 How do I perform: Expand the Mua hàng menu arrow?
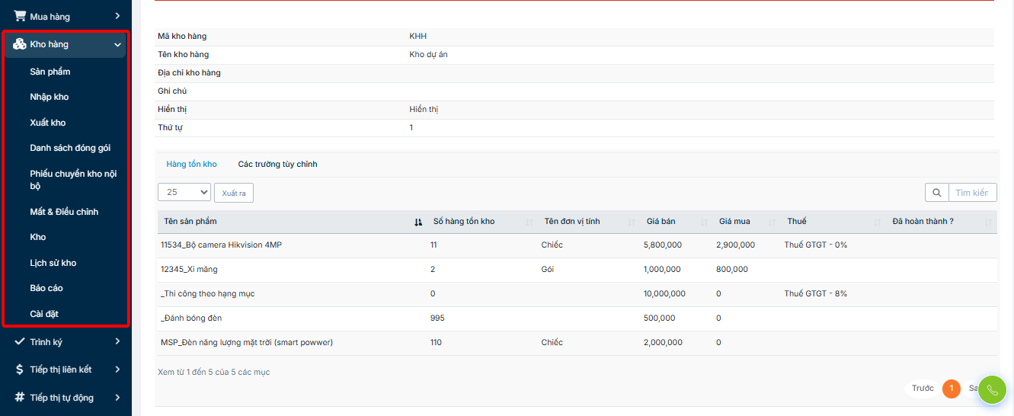[117, 16]
